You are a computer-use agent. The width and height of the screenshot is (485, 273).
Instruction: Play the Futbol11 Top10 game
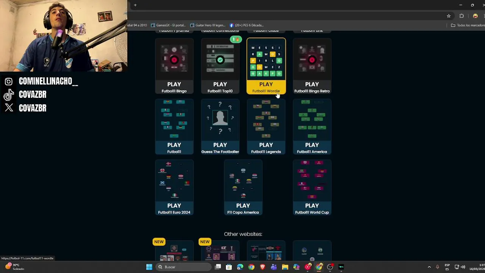point(220,66)
